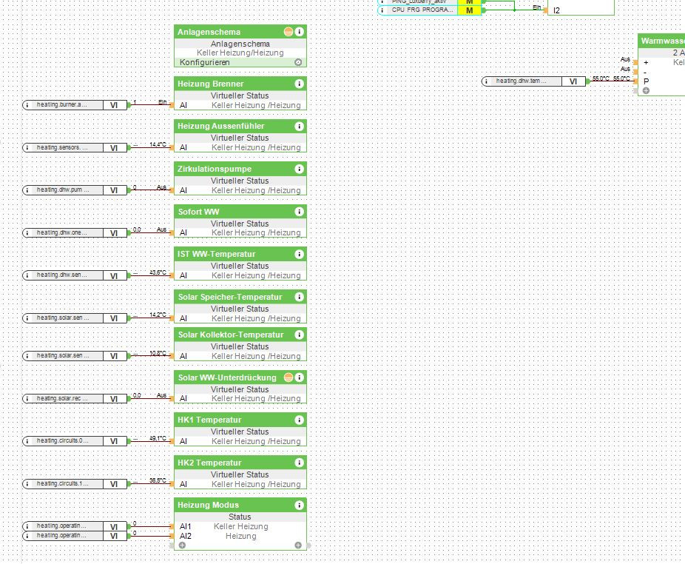Open info icon on Heizung Aussenfühler block
685x564 pixels.
[x=300, y=126]
